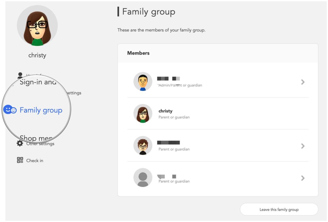Screen dimensions: 328x222
Task: Click the Family group smiley faces icon
Action: (10, 110)
